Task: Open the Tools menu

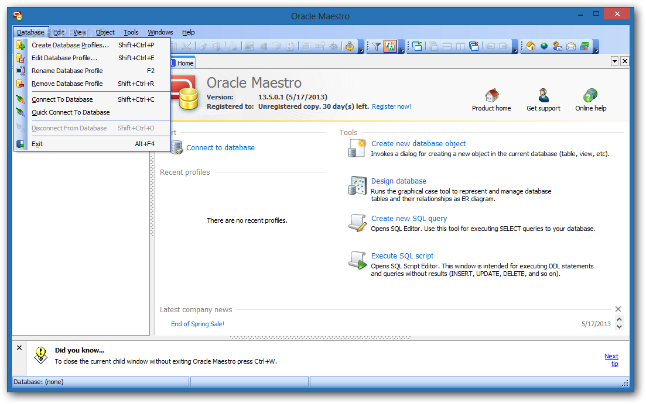Action: coord(131,32)
